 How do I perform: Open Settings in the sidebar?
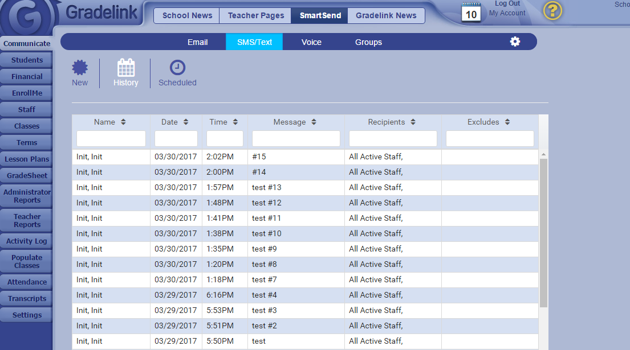27,315
